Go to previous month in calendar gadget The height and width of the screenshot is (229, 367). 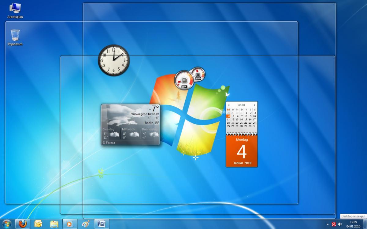(228, 105)
